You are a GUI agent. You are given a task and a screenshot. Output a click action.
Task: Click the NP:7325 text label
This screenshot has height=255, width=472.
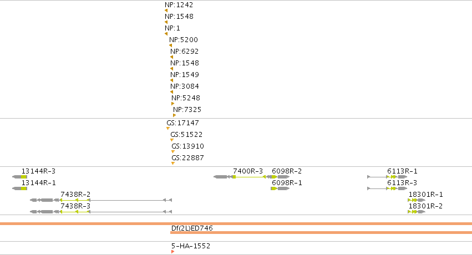187,109
